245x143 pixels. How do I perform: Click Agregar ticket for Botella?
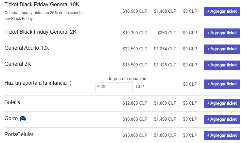(x=222, y=103)
